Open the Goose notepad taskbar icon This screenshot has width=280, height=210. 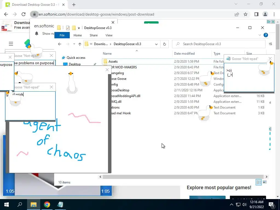click(60, 205)
